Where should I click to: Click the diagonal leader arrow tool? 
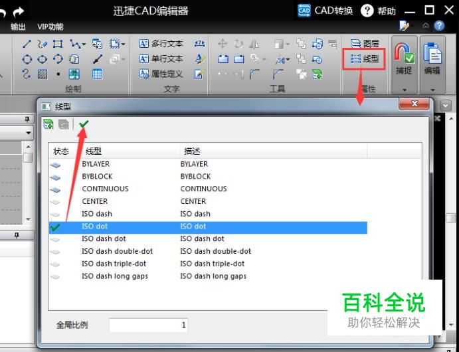[97, 59]
